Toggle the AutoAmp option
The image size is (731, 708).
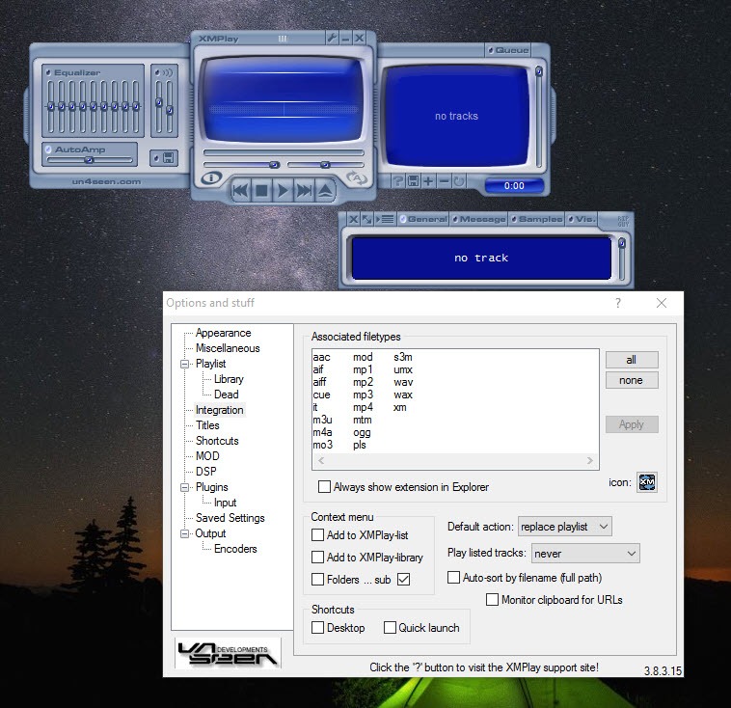click(x=75, y=150)
